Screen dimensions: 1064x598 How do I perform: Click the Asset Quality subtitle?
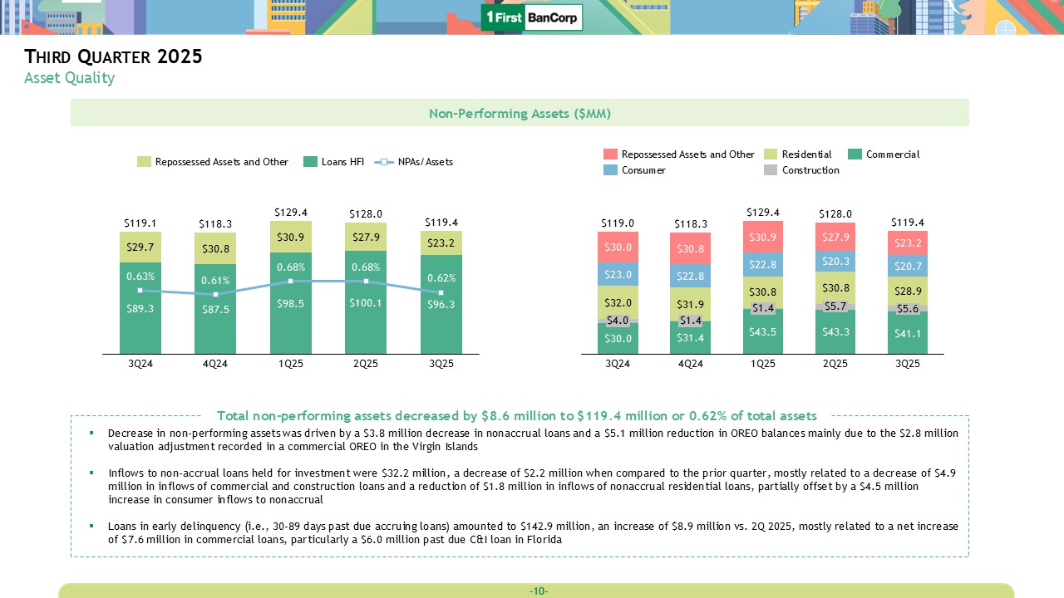pos(69,78)
